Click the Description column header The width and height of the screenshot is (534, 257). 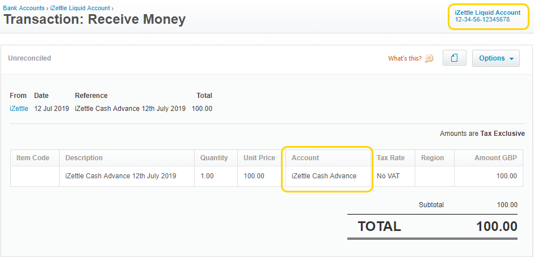(x=84, y=158)
